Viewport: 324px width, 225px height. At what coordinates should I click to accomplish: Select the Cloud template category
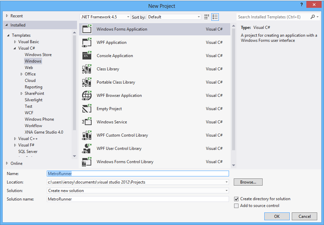tap(30, 81)
